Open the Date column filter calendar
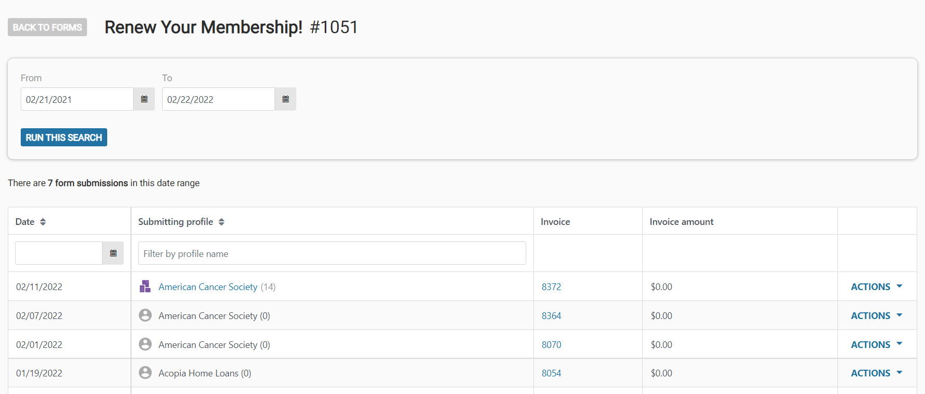This screenshot has width=925, height=394. (x=113, y=253)
